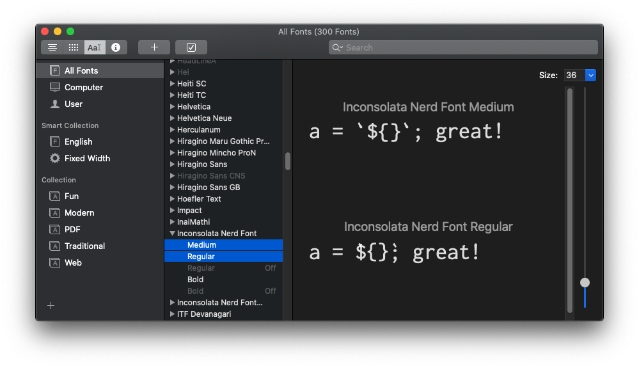Click the font list scrollbar thumb
Viewport: 639px width, 368px height.
[x=288, y=161]
